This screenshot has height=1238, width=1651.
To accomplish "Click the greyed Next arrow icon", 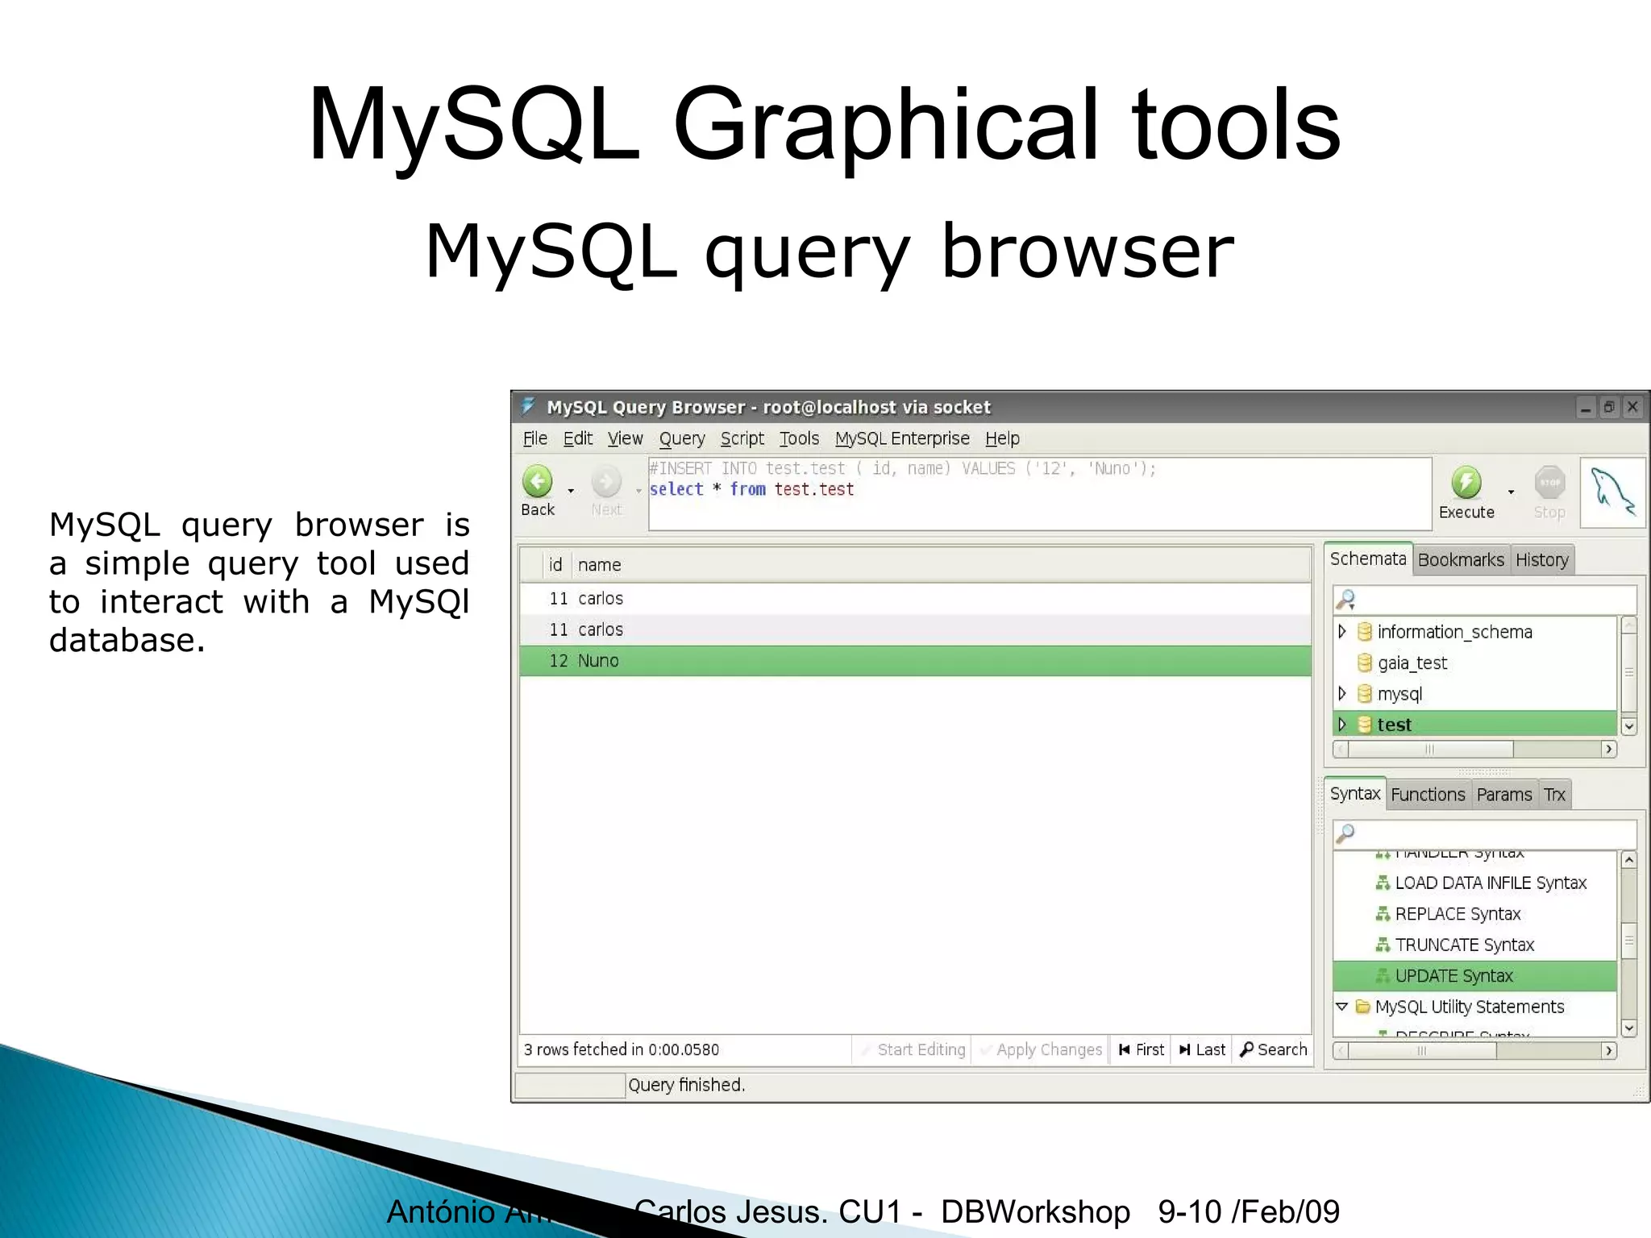I will 606,482.
